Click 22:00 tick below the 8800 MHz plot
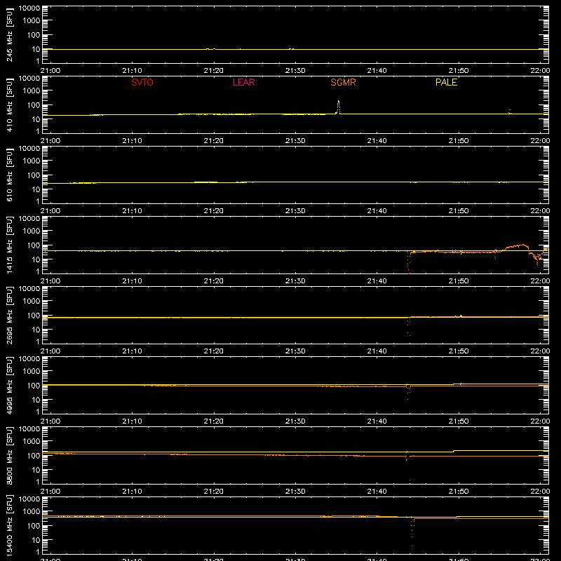This screenshot has width=561, height=561. point(540,492)
